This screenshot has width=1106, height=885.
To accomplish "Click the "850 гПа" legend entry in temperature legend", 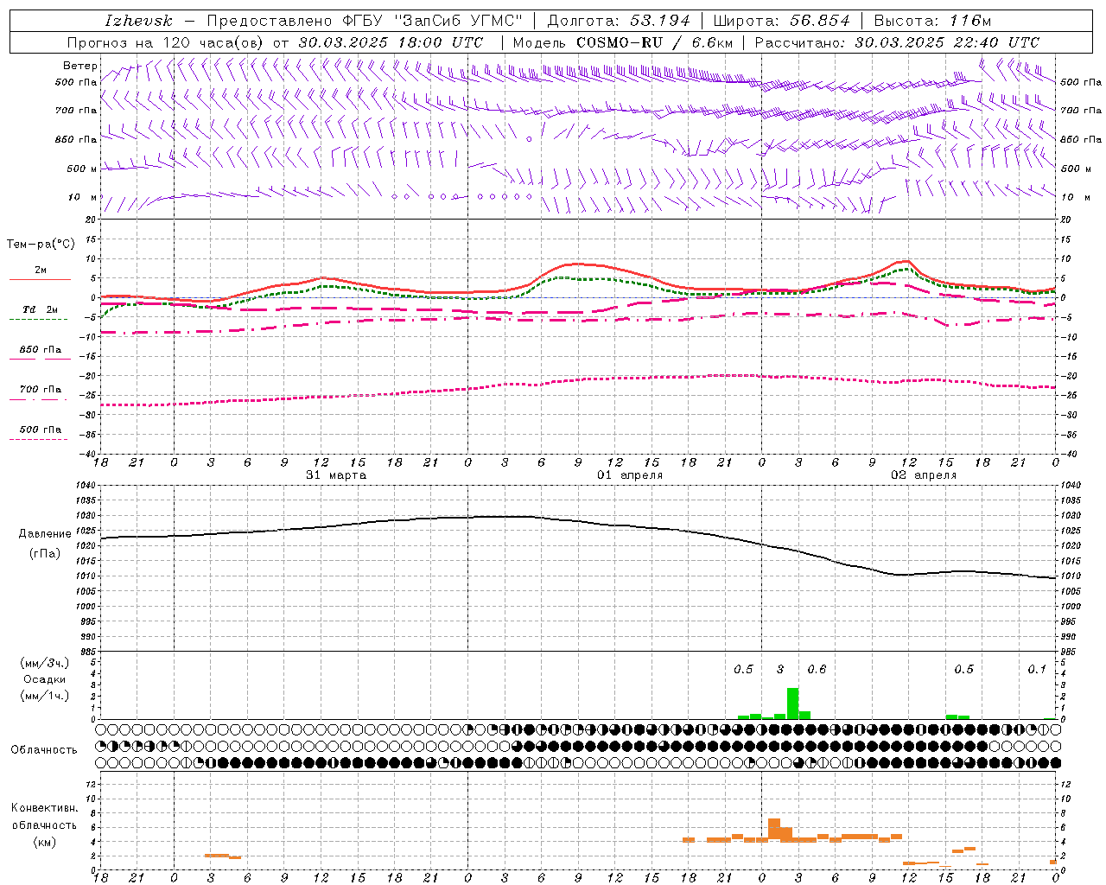I will click(x=41, y=350).
